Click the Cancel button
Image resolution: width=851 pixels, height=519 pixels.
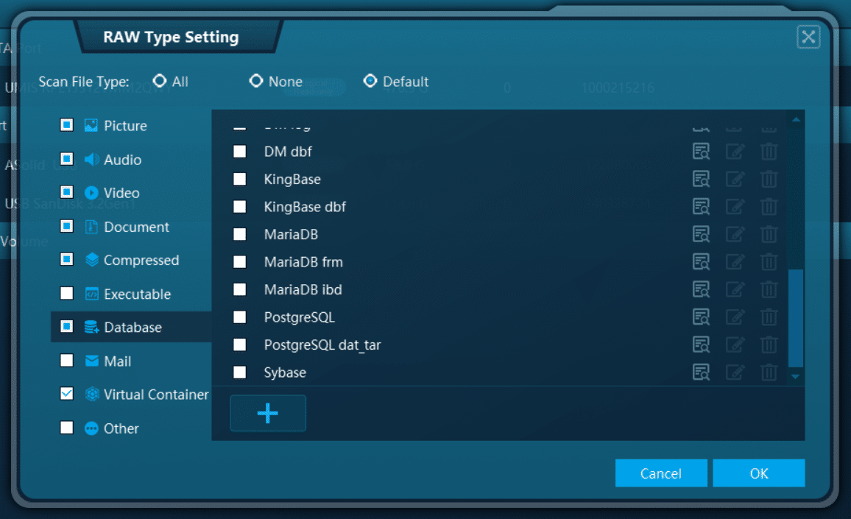[x=661, y=473]
